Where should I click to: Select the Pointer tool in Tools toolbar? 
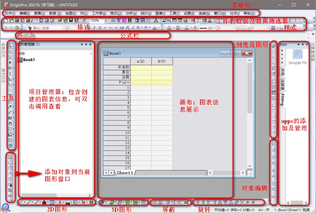click(10, 46)
